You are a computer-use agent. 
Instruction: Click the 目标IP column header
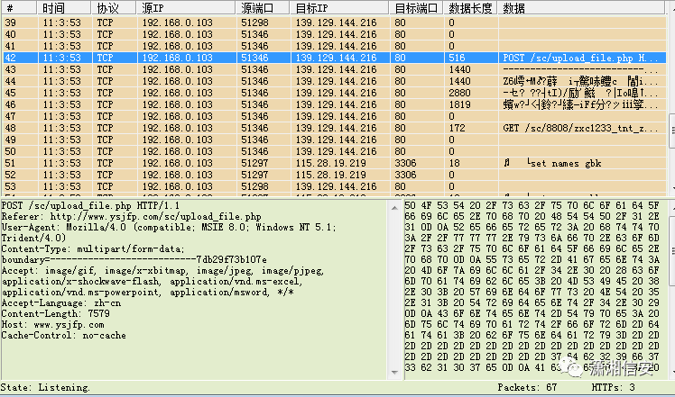[339, 8]
